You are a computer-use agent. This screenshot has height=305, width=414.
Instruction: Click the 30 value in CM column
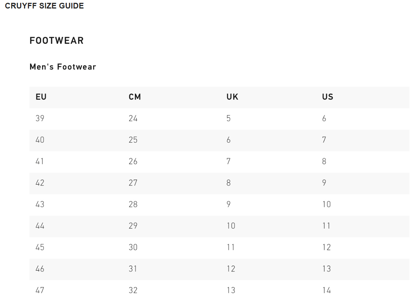133,247
